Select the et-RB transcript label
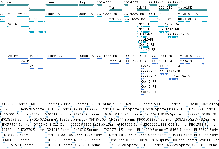This screenshot has width=219, height=149. (33, 19)
